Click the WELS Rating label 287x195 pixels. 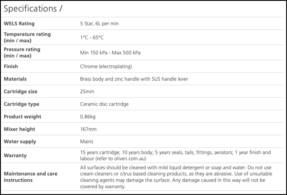(19, 23)
